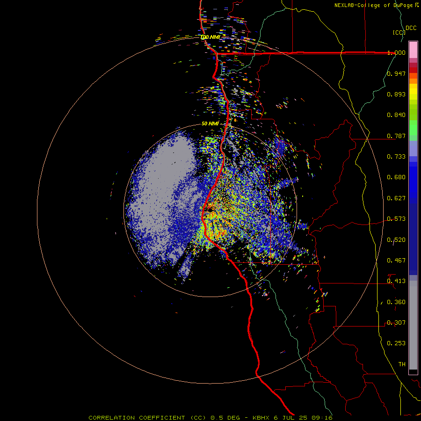Screen dimensions: 421x421
Task: Click the DCC label above the legend
Action: 411,28
